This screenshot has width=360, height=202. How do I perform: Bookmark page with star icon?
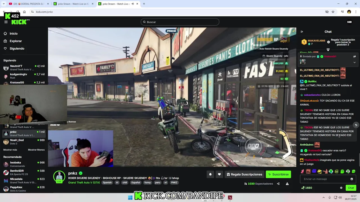[x=333, y=12]
